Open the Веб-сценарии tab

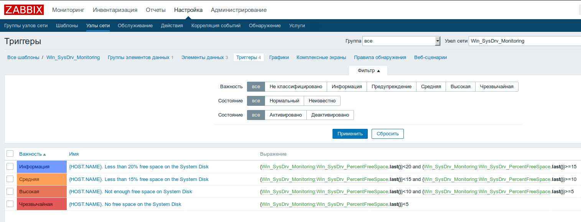pos(431,58)
